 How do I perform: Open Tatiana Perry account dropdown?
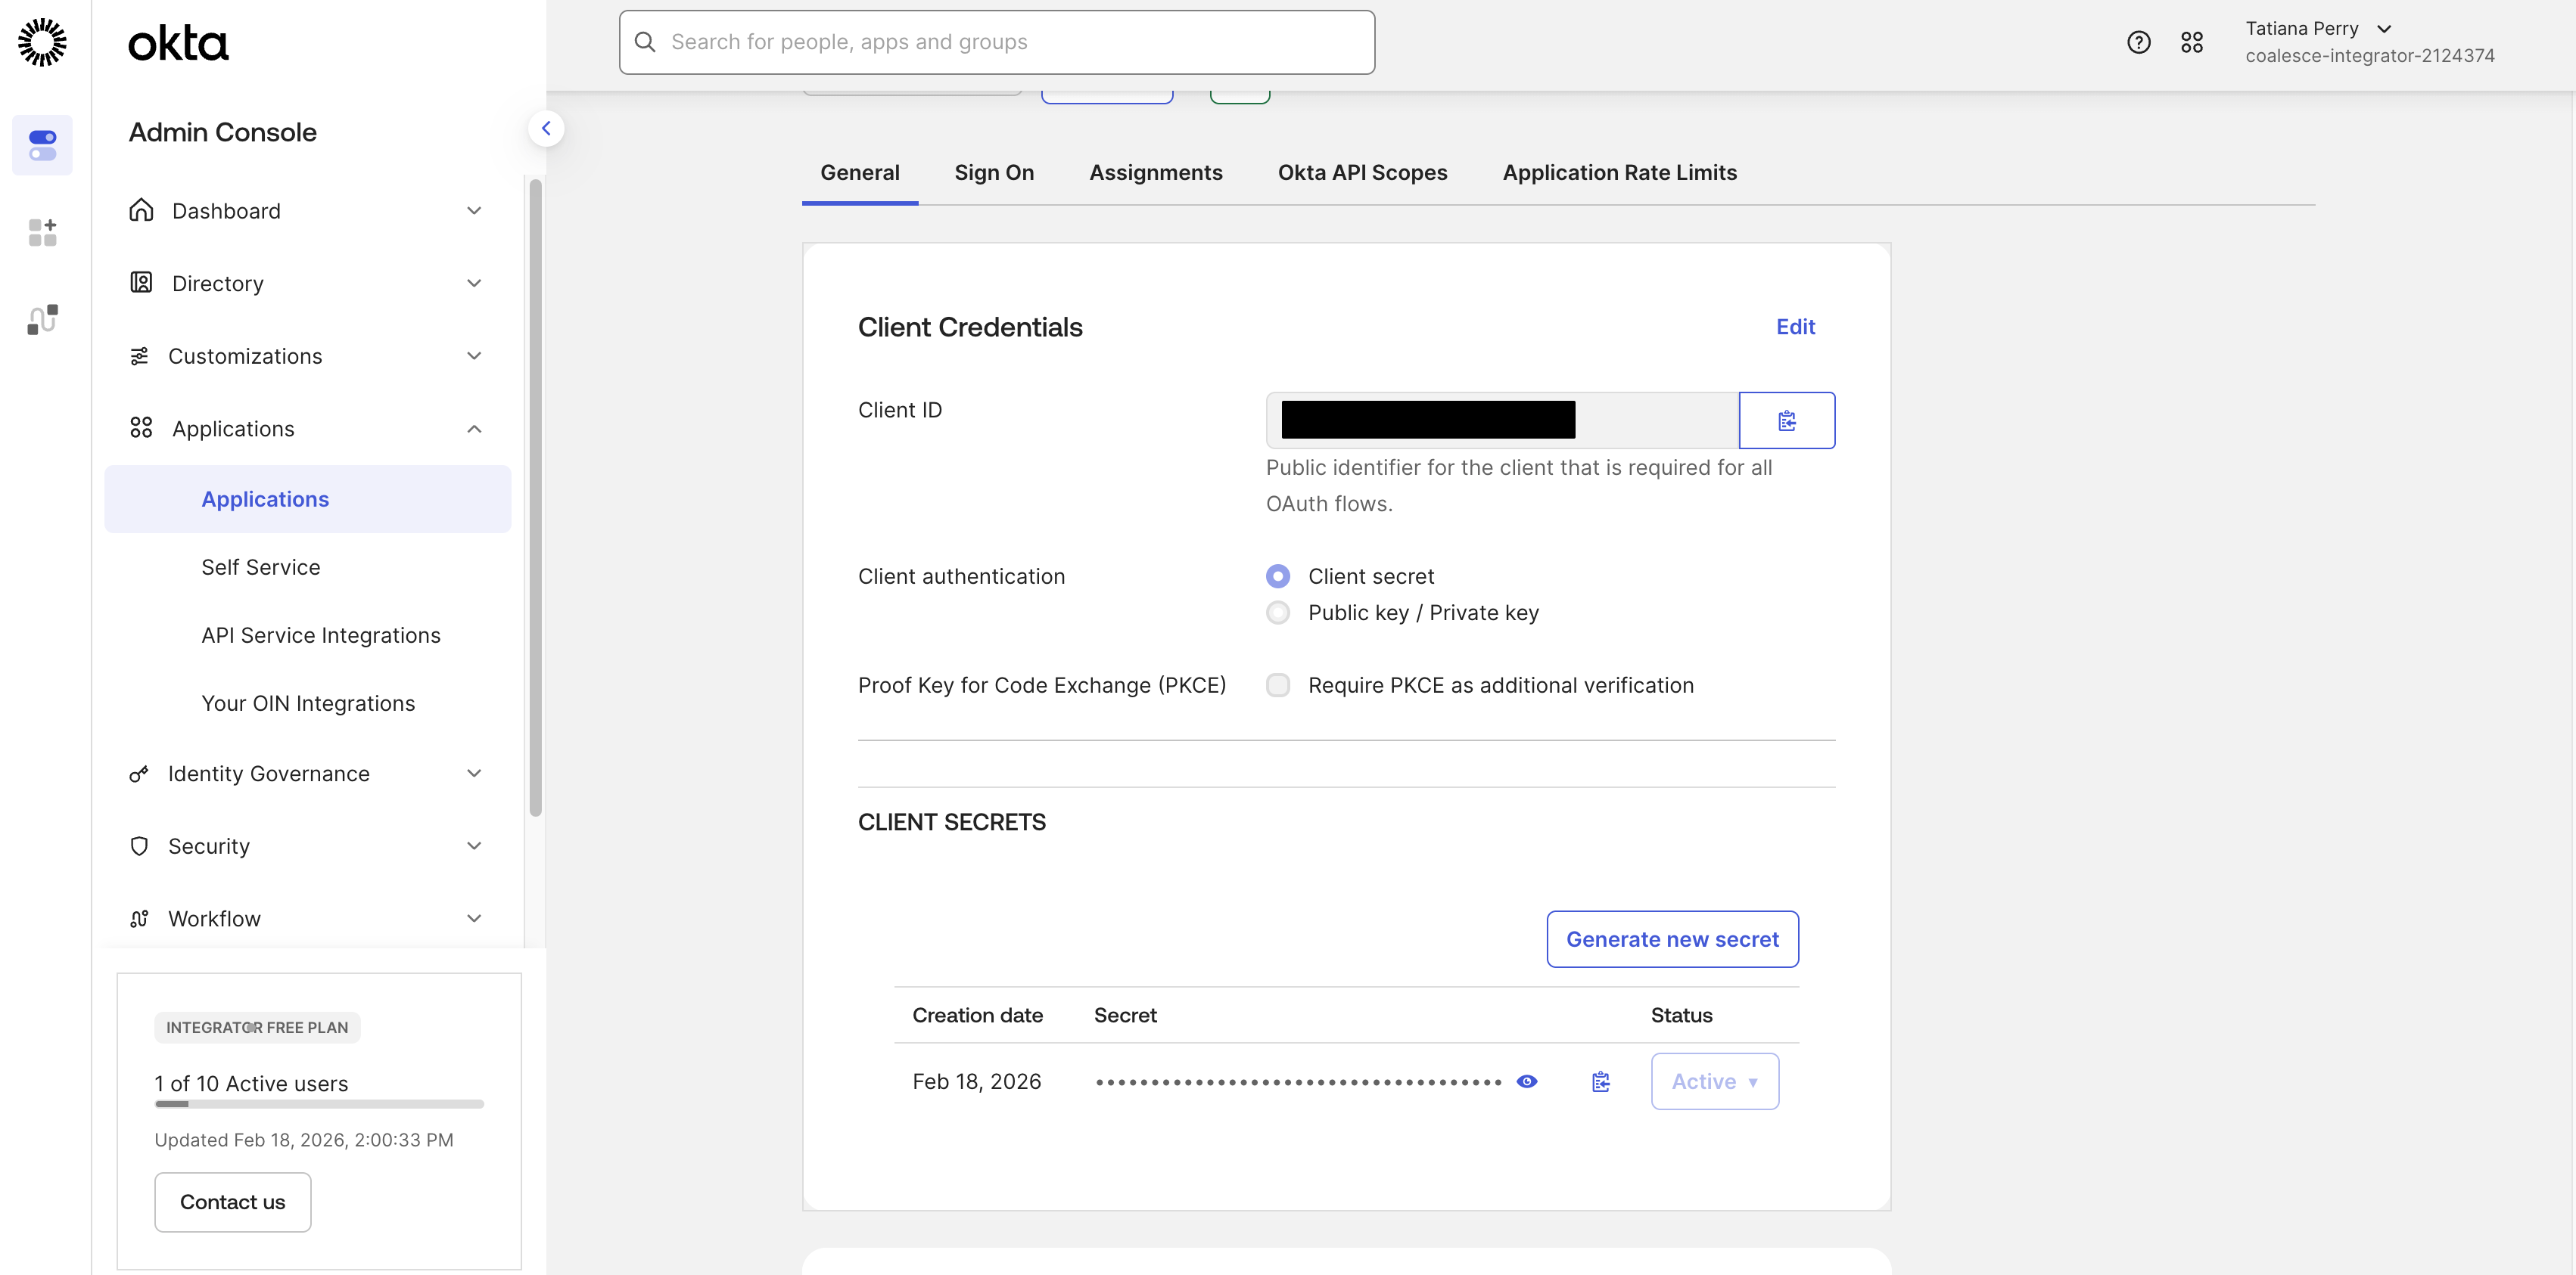pyautogui.click(x=2318, y=29)
